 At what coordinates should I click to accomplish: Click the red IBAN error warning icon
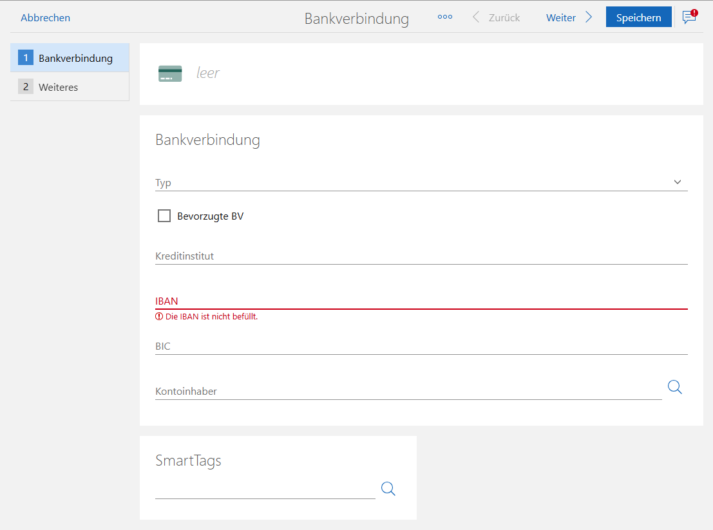[x=159, y=317]
